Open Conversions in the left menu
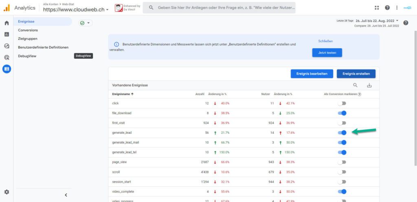 [x=28, y=30]
